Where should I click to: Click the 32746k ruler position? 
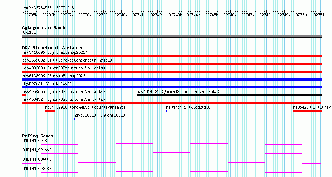(x=230, y=15)
